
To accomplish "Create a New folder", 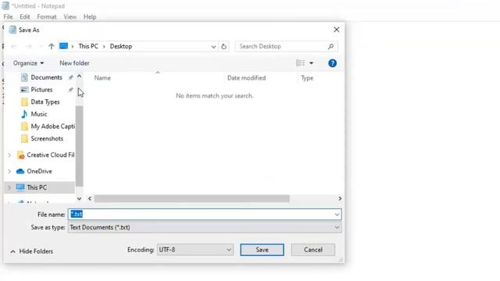I will click(74, 63).
